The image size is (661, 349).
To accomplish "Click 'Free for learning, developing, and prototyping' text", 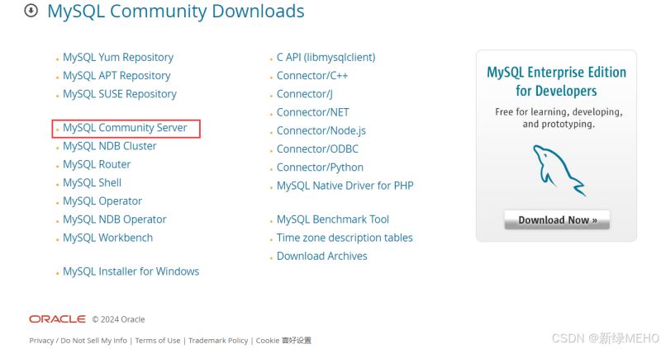I will (559, 118).
